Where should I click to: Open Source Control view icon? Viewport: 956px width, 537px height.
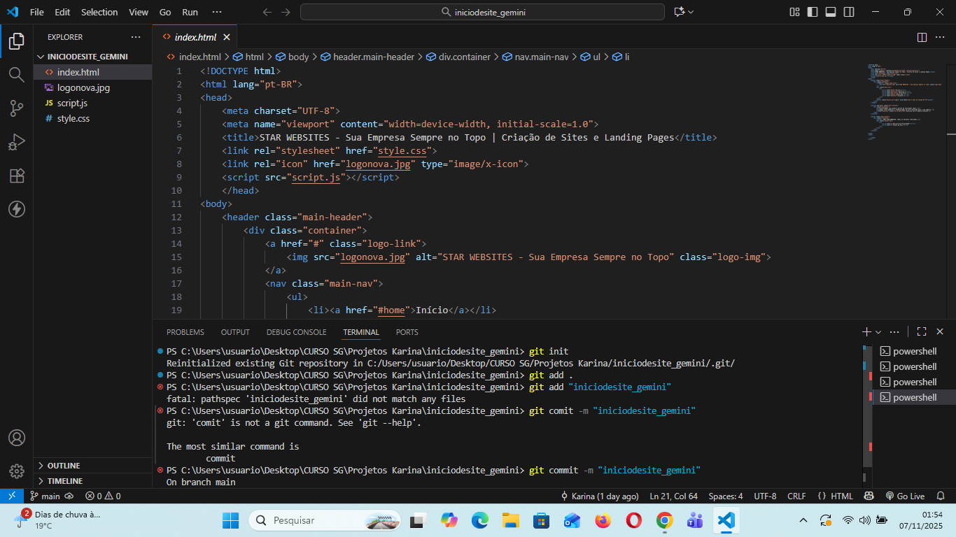17,108
